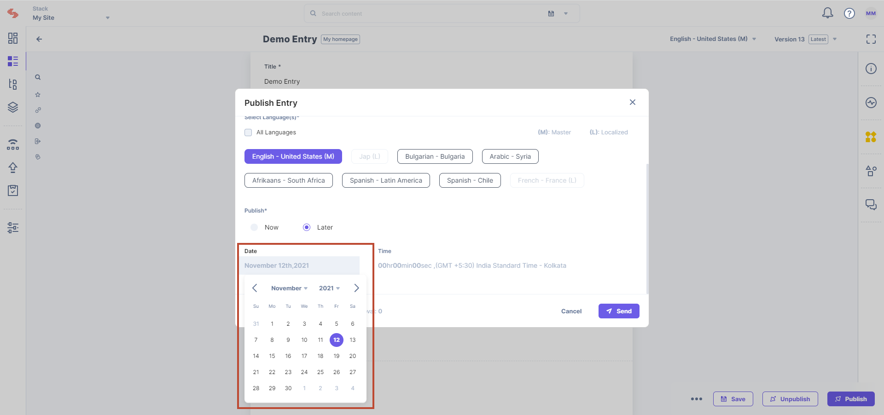Select the Later publish radio option
Screen dimensions: 884x415
click(x=307, y=227)
